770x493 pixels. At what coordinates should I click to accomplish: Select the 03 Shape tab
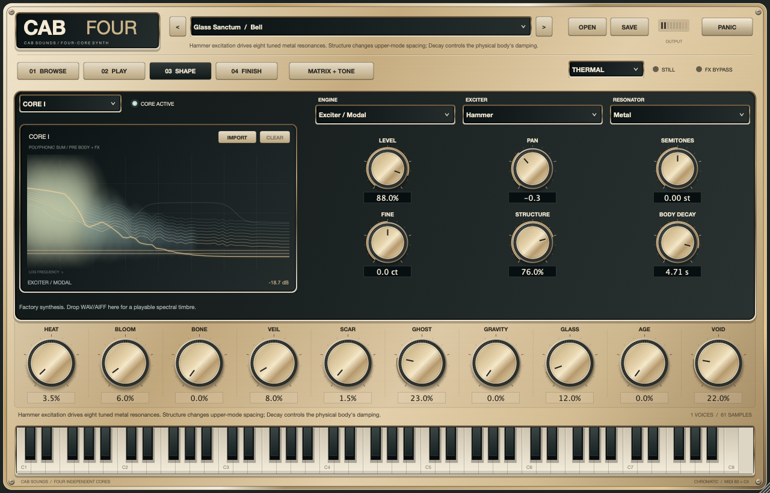[x=180, y=71]
